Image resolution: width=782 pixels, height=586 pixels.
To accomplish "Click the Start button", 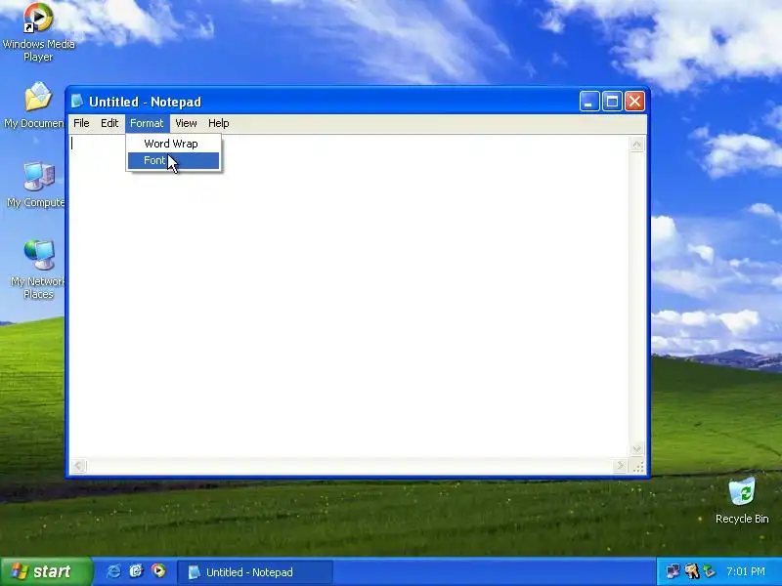I will click(47, 571).
